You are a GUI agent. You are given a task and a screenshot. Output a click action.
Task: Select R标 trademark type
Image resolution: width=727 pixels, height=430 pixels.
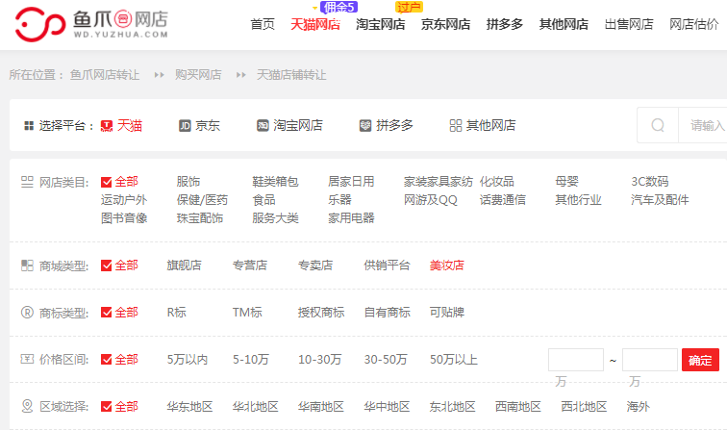[176, 313]
